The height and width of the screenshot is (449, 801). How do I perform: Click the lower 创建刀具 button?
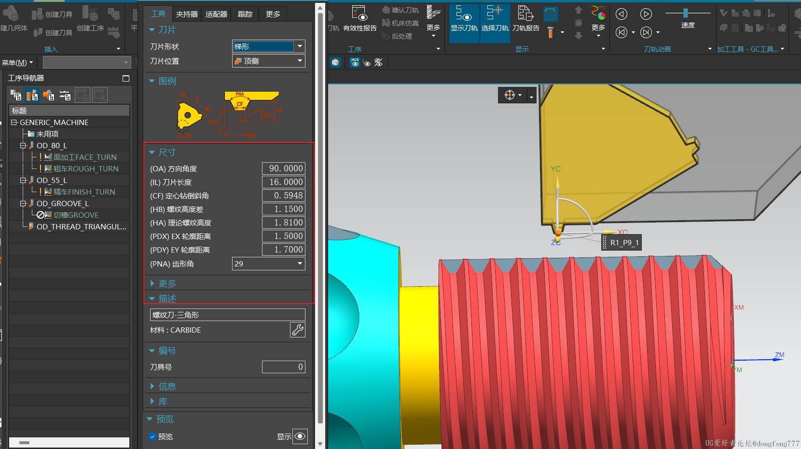click(53, 32)
